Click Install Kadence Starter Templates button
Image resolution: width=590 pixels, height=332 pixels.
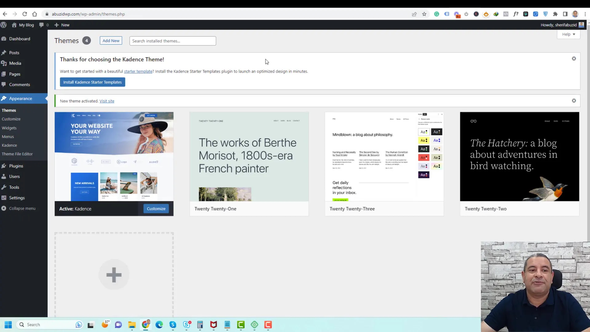pos(92,82)
